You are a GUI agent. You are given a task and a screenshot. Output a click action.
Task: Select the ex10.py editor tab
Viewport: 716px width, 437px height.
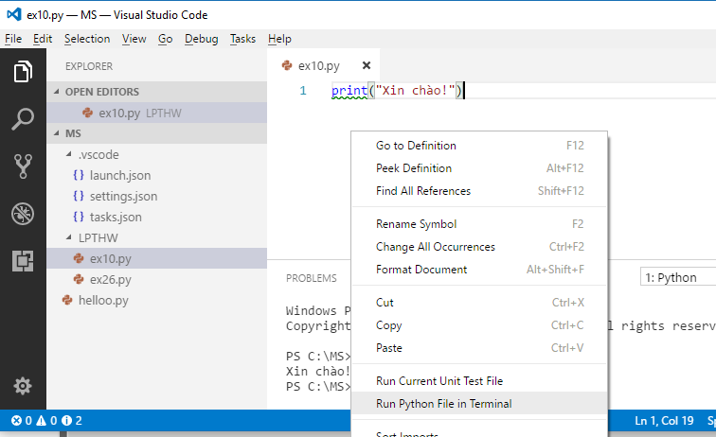coord(323,65)
